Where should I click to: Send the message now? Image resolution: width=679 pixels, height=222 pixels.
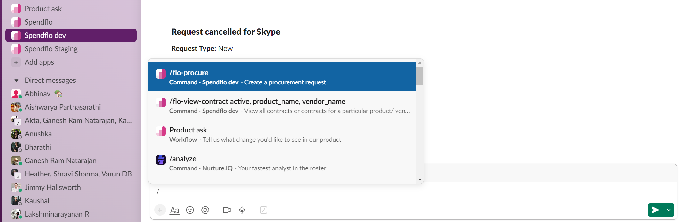click(655, 210)
